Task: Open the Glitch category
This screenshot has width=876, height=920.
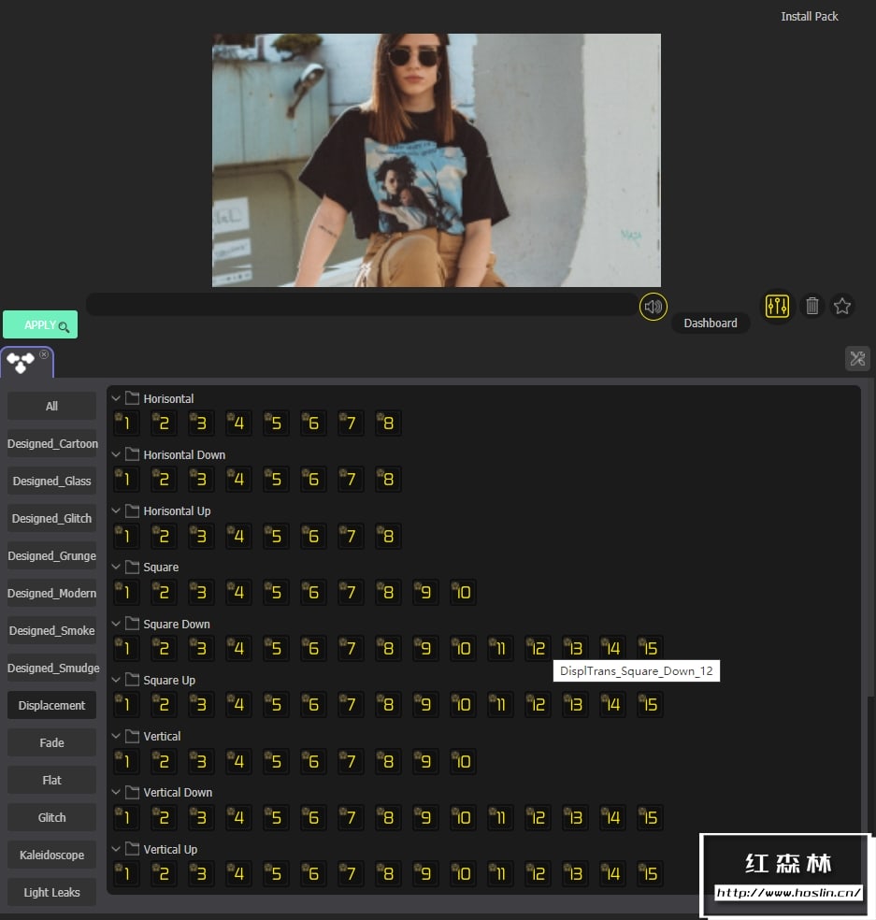Action: [x=51, y=818]
